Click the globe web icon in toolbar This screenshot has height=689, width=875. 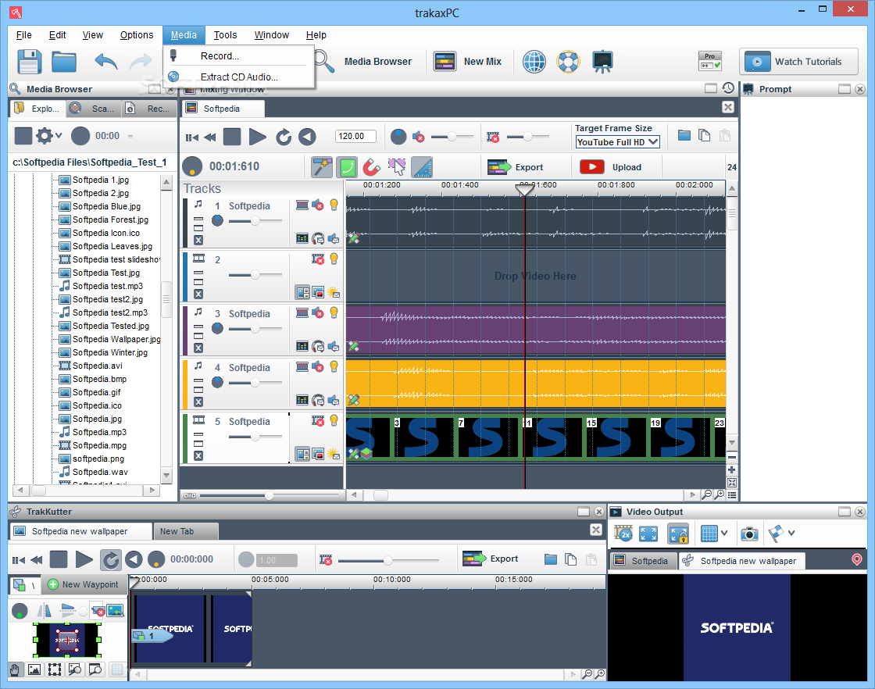(534, 62)
